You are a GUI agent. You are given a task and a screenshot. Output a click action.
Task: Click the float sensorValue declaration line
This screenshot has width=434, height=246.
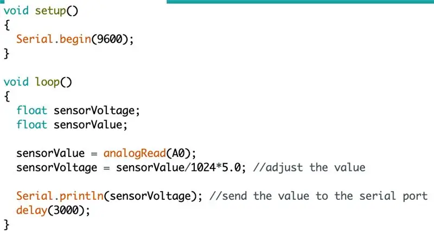(72, 125)
